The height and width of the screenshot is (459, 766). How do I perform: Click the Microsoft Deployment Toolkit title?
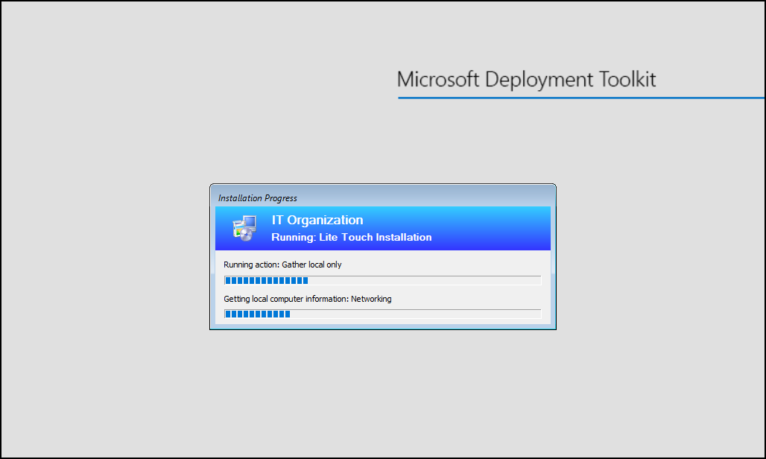click(x=526, y=80)
